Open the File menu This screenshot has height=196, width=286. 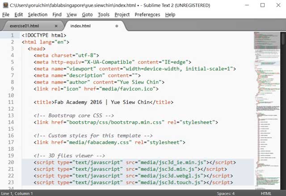(x=6, y=15)
